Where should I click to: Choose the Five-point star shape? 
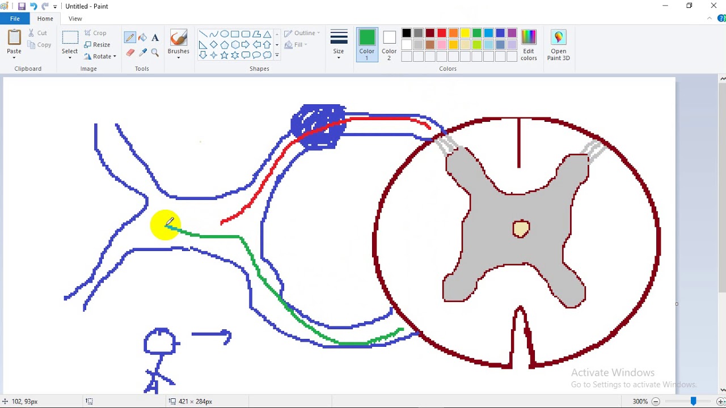pos(224,56)
